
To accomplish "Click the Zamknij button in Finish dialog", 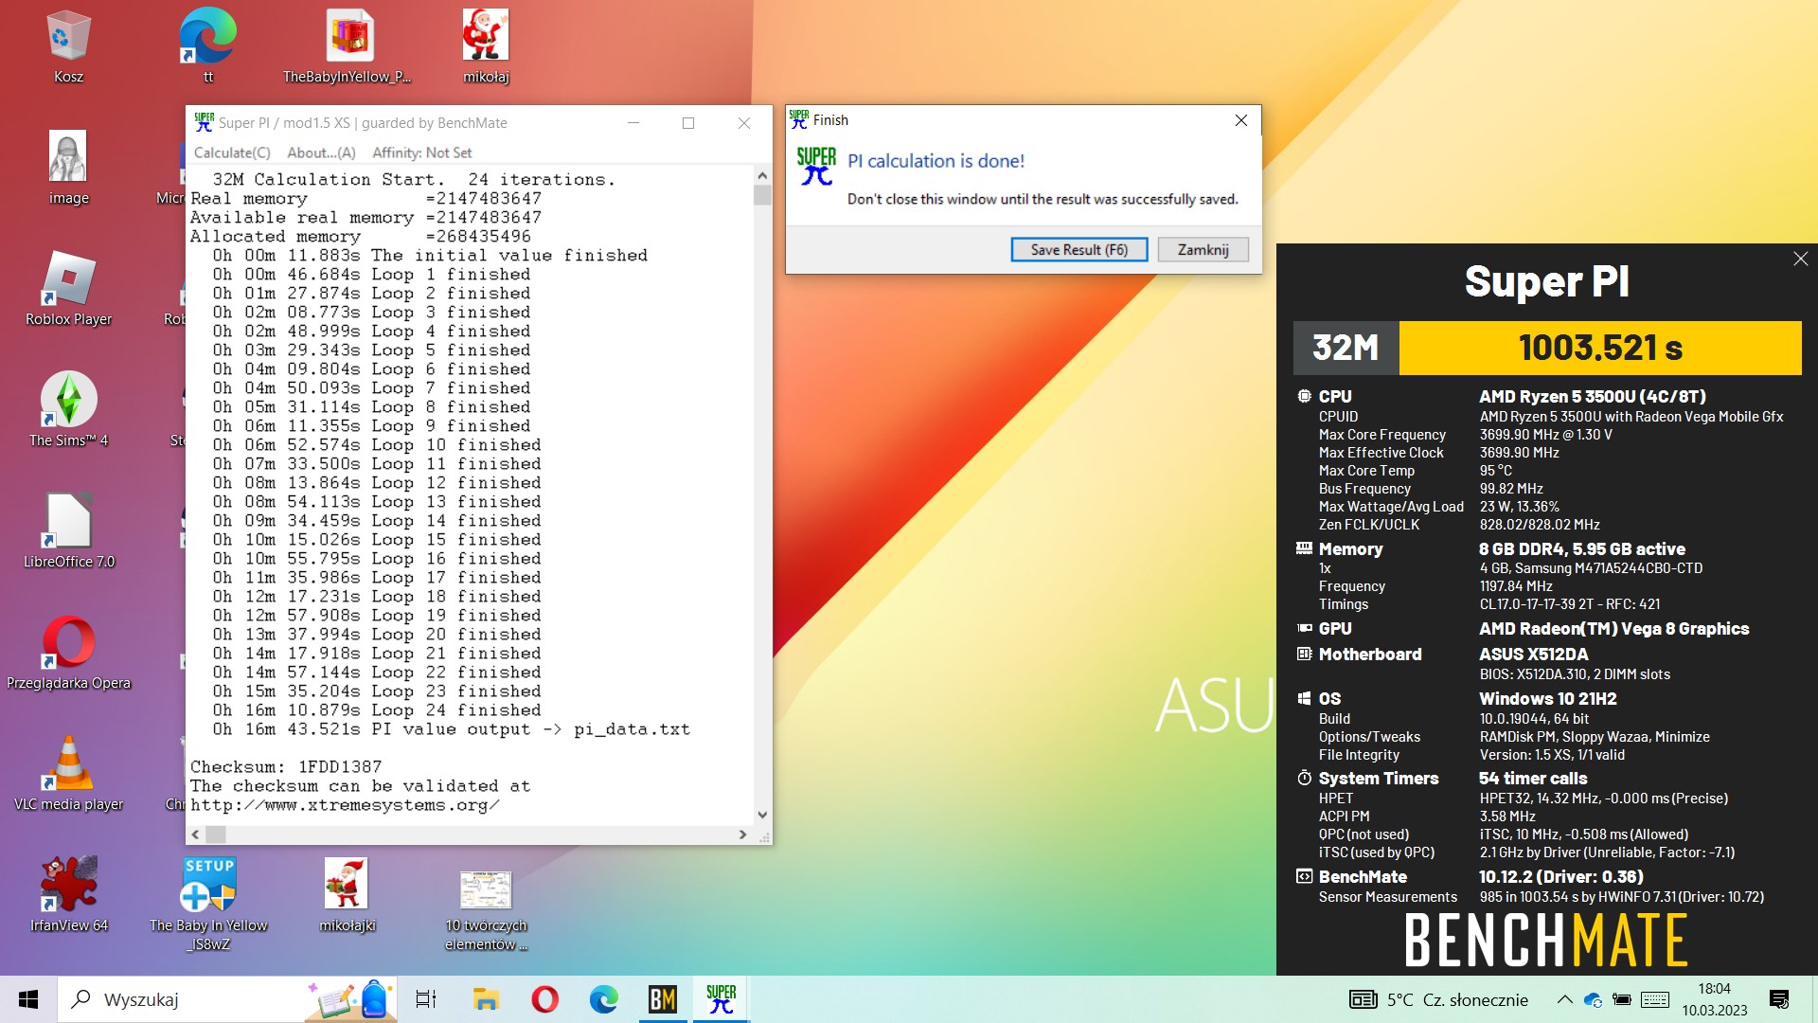I will coord(1203,249).
